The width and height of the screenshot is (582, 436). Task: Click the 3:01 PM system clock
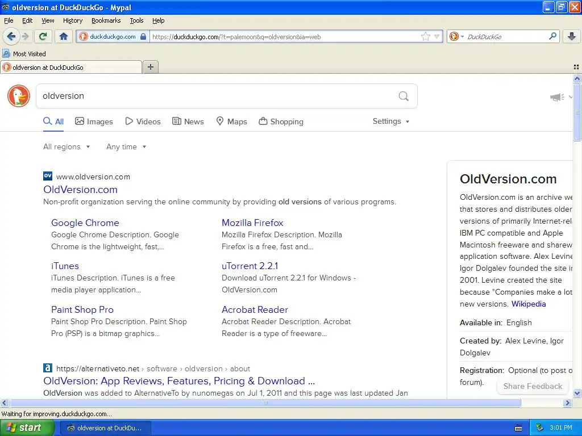(561, 428)
